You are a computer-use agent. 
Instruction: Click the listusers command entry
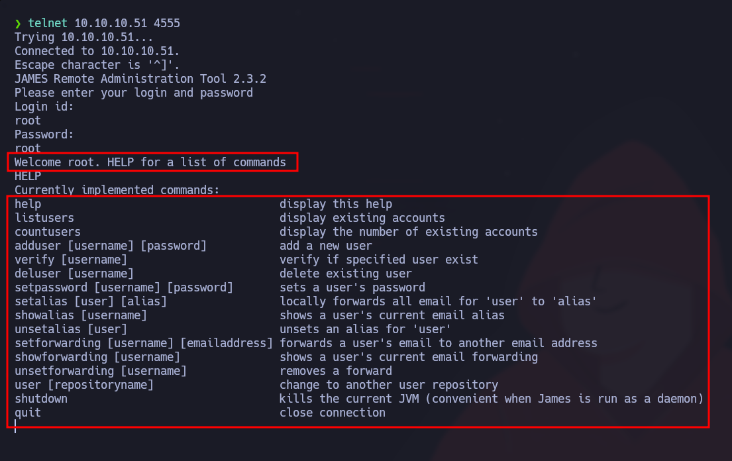coord(44,218)
